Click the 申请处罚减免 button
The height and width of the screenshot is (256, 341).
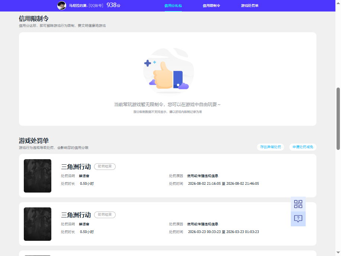coord(303,147)
